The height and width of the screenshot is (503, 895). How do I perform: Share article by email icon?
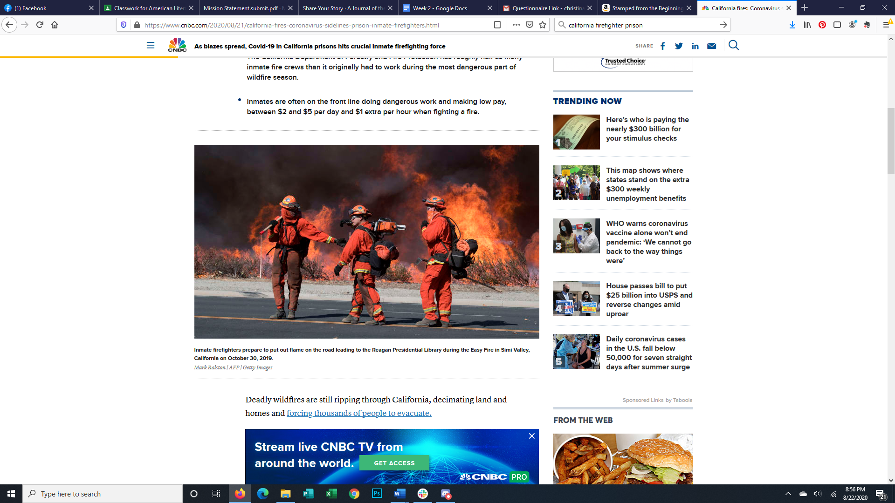pyautogui.click(x=711, y=46)
